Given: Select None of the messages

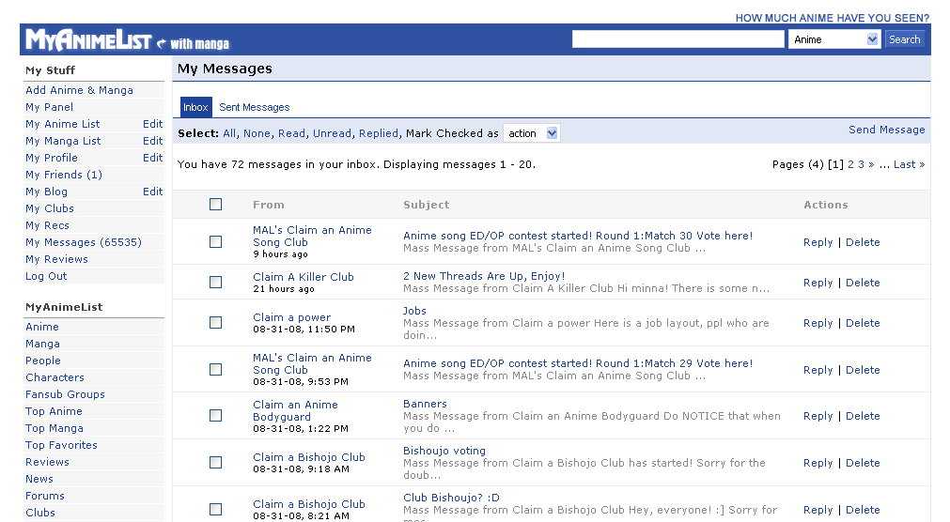Looking at the screenshot, I should (x=257, y=133).
